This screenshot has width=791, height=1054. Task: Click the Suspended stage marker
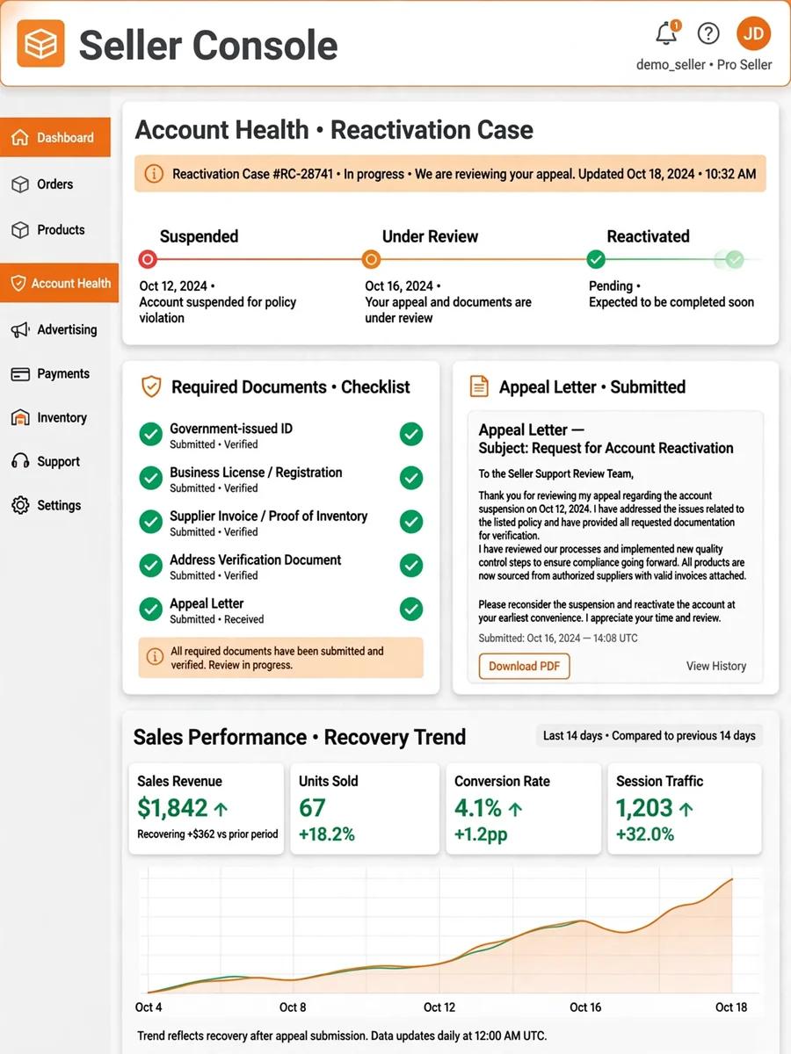click(x=148, y=259)
